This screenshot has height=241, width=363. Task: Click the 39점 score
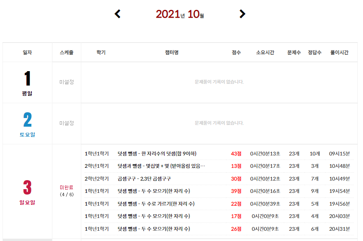(x=236, y=191)
